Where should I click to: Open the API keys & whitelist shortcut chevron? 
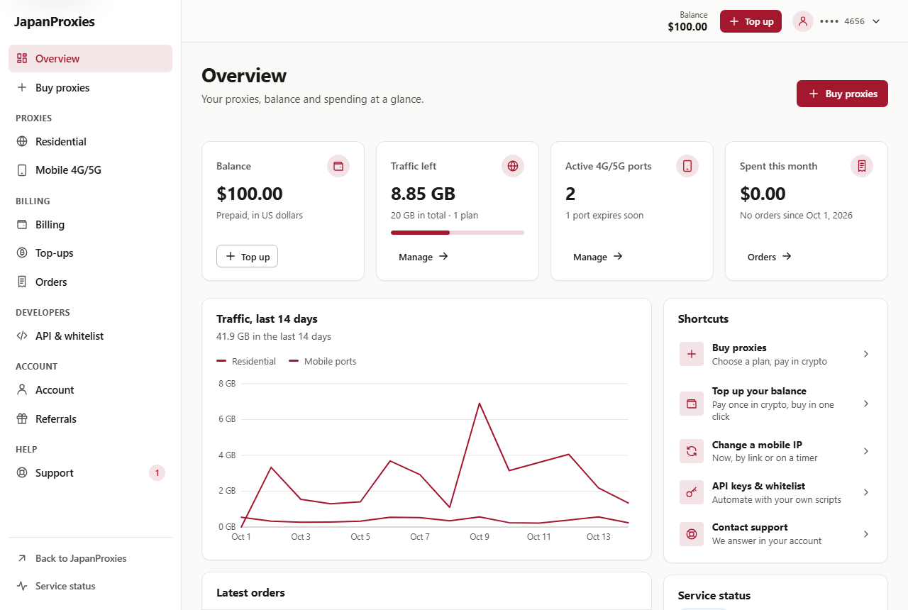(x=866, y=492)
